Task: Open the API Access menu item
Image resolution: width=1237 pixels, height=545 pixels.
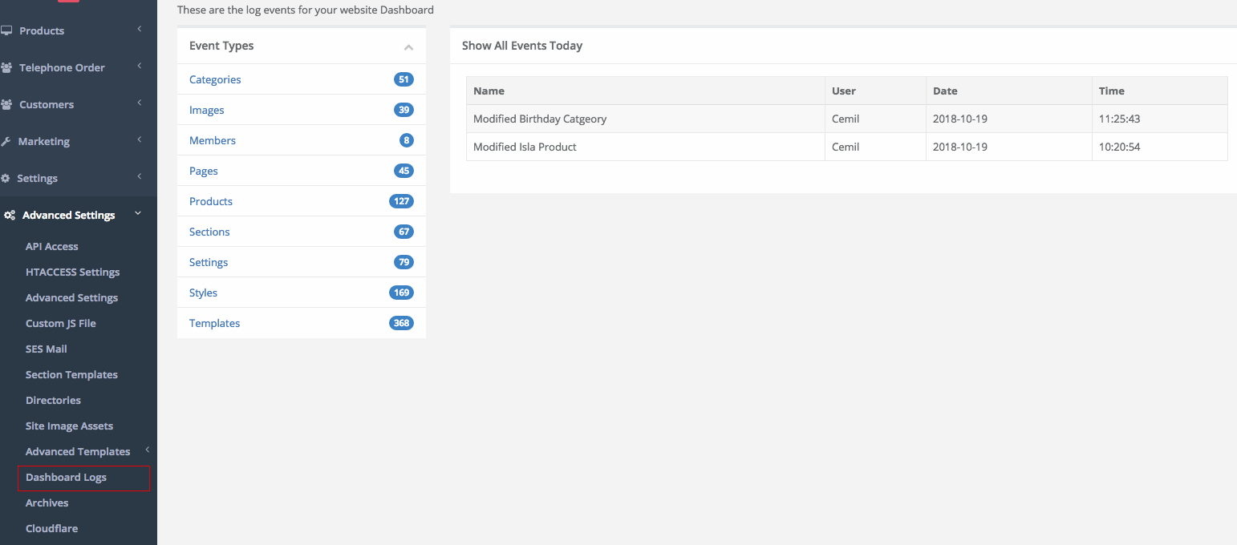Action: [x=51, y=246]
